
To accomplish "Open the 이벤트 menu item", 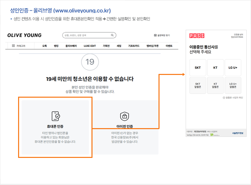I will pos(169,46).
